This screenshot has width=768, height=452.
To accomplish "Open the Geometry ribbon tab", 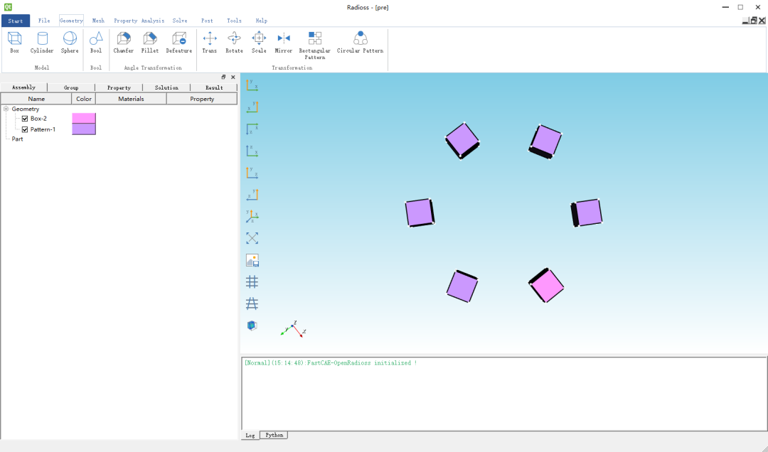I will (x=71, y=21).
